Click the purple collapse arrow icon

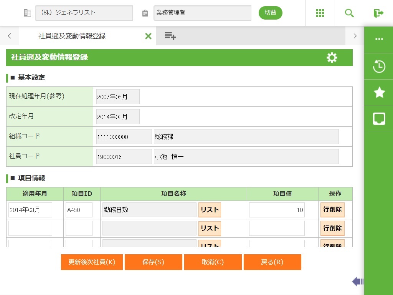tap(357, 282)
